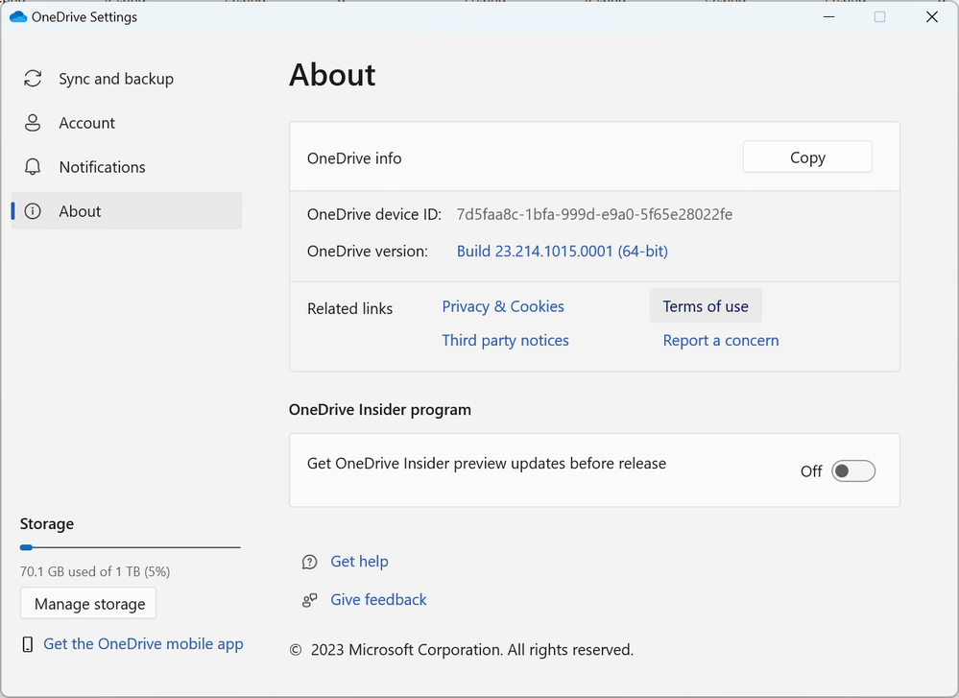Enable OneDrive Insider preview updates toggle

pos(852,471)
